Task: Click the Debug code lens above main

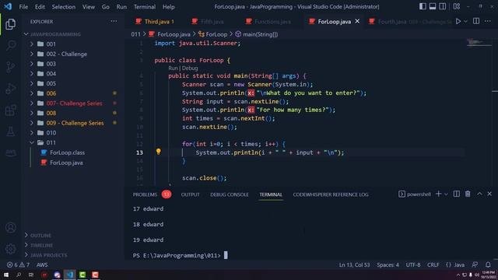Action: [x=190, y=68]
